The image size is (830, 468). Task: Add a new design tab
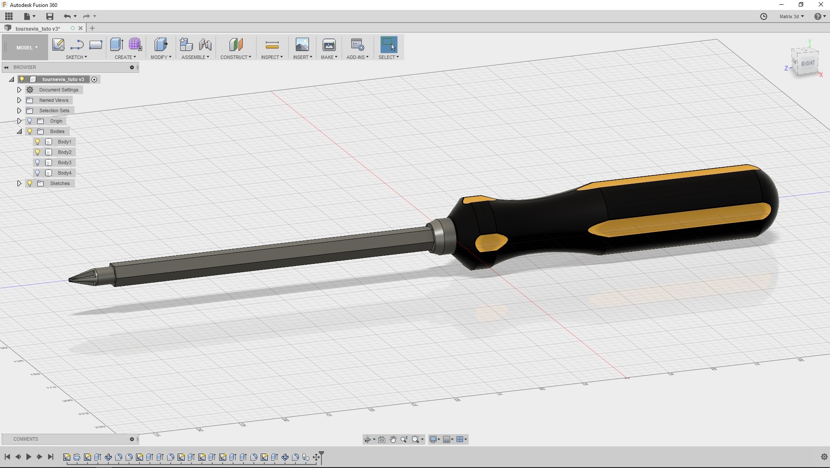click(92, 28)
